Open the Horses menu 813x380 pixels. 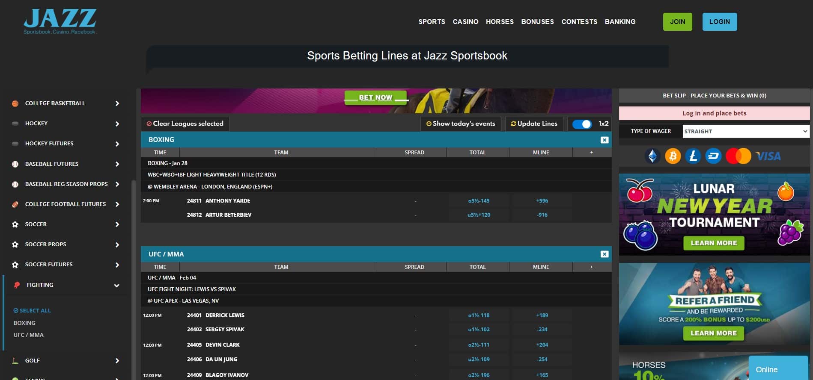[x=500, y=22]
